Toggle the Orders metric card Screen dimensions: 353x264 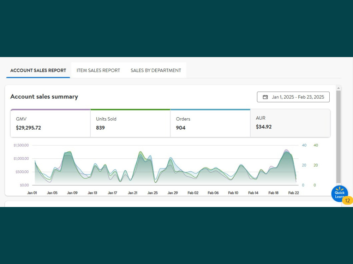coord(210,123)
